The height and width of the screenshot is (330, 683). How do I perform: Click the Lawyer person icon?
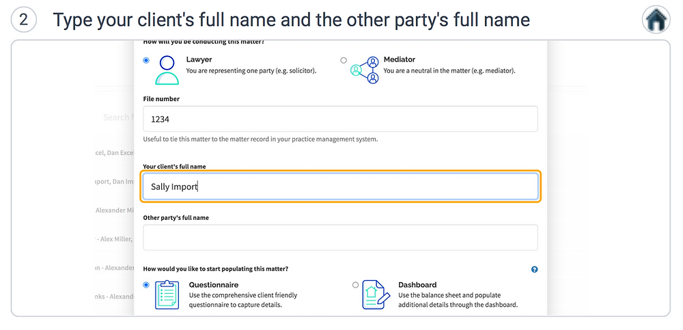[167, 70]
